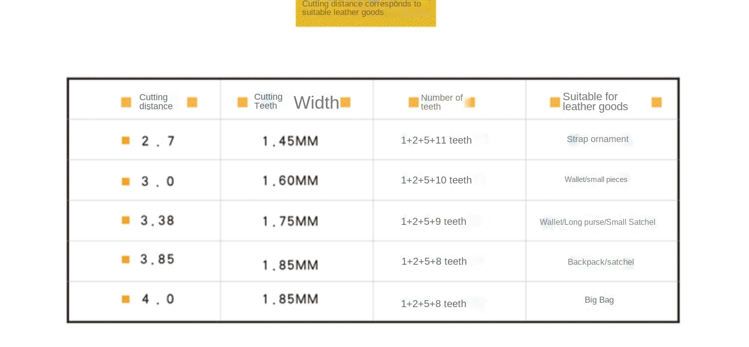Select the Width header text
The width and height of the screenshot is (749, 347).
click(316, 103)
